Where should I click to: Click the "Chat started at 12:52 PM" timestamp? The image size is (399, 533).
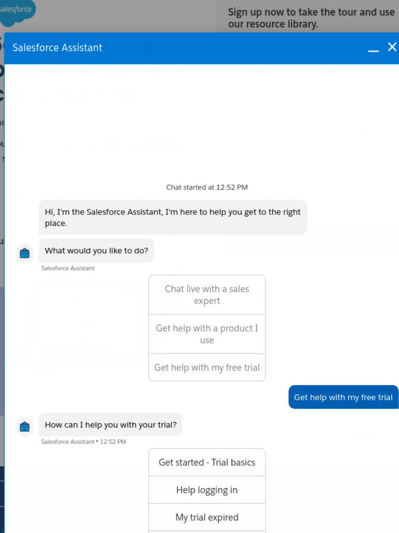tap(207, 187)
